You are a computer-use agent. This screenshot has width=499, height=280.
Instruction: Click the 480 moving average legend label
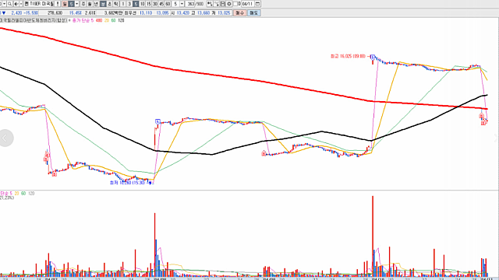[x=99, y=20]
